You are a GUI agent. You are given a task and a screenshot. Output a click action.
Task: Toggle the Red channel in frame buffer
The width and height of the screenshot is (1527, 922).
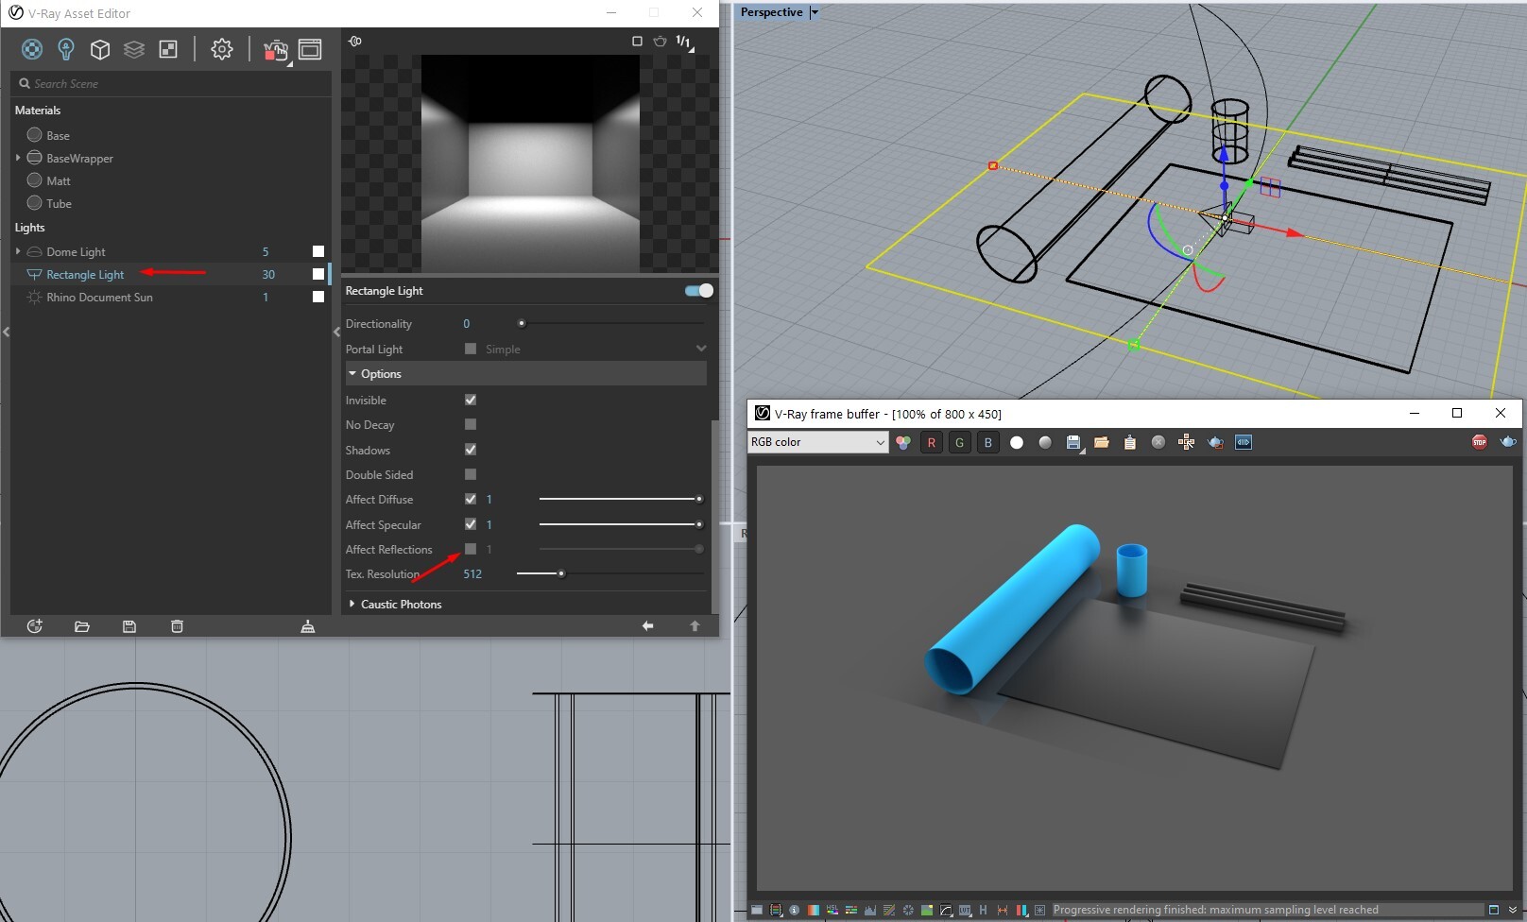pyautogui.click(x=932, y=442)
